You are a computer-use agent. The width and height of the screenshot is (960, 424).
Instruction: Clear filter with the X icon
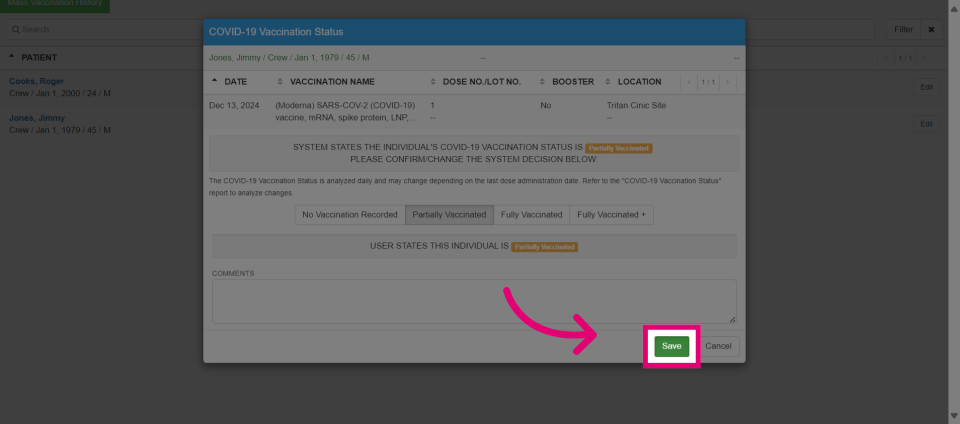931,29
